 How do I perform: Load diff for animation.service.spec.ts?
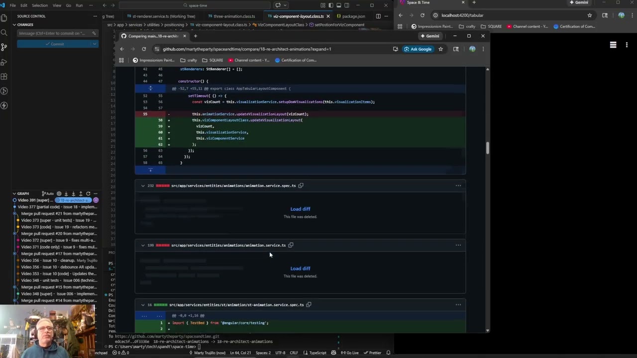300,209
